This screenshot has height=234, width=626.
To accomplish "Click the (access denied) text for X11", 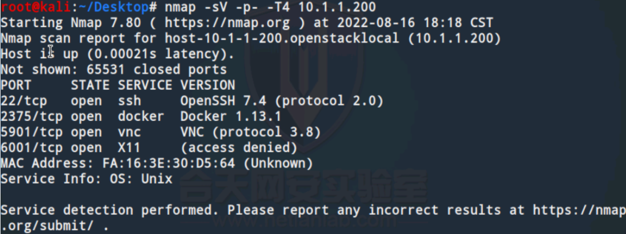I will (239, 147).
